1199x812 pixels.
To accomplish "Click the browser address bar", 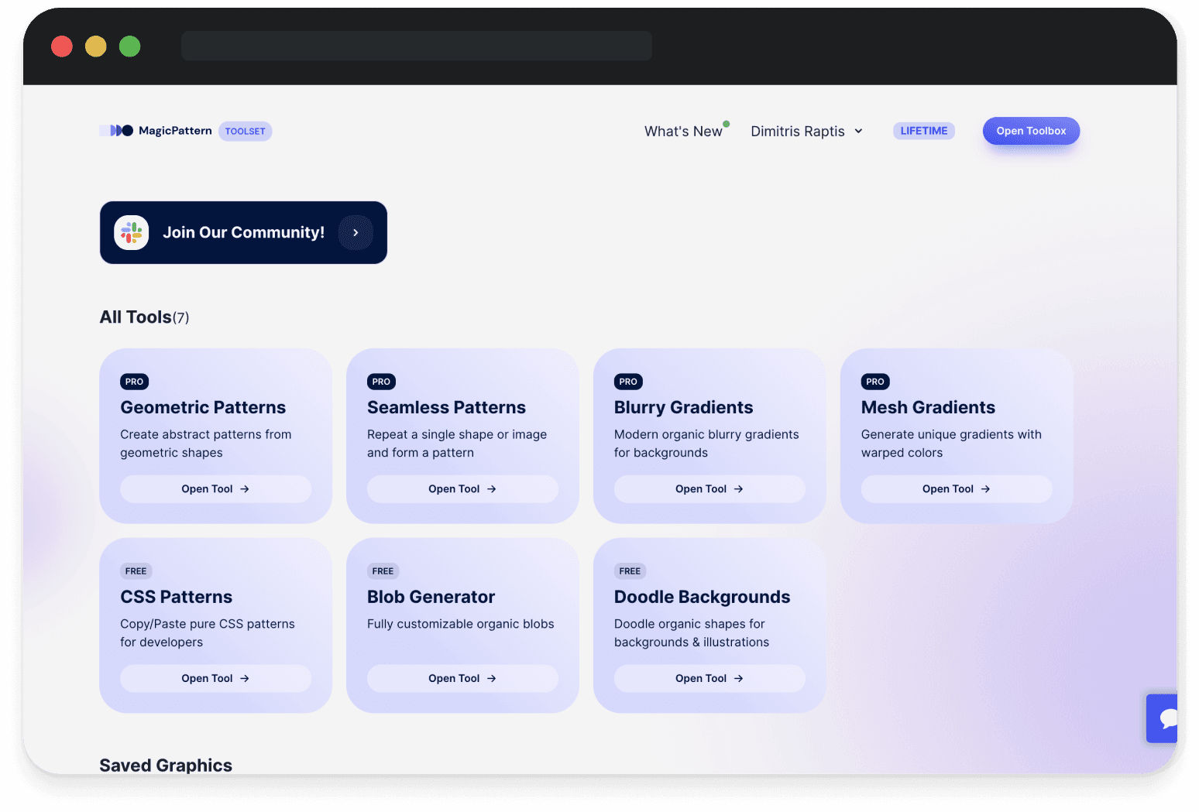I will tap(417, 46).
